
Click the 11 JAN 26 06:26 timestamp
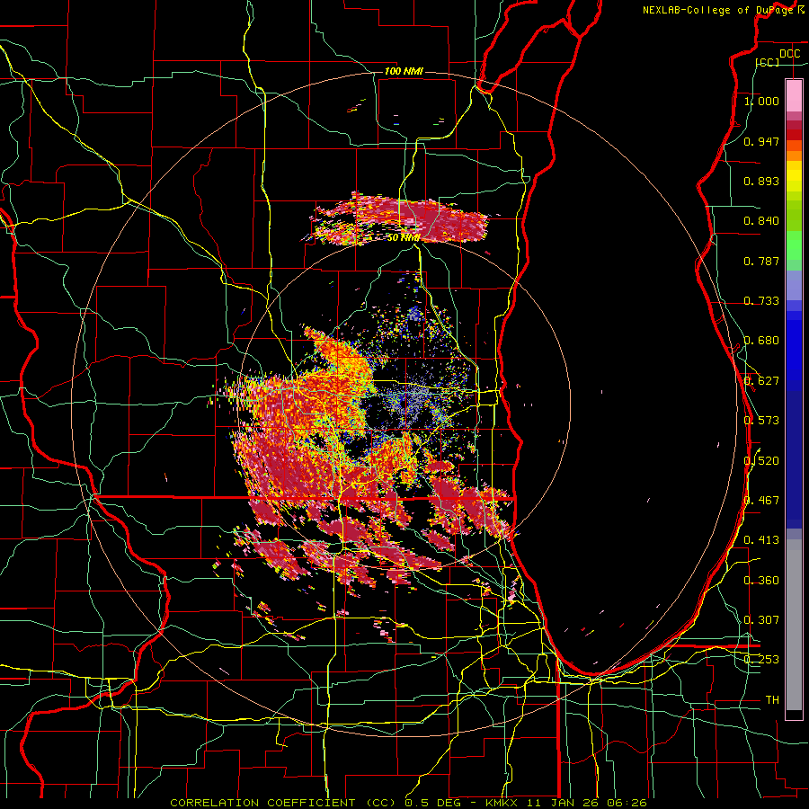pyautogui.click(x=586, y=803)
